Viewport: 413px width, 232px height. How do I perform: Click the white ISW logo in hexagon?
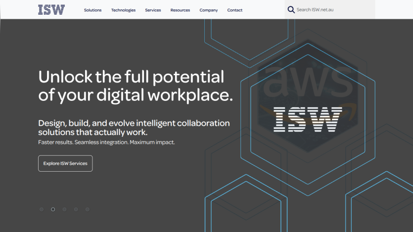coord(308,119)
